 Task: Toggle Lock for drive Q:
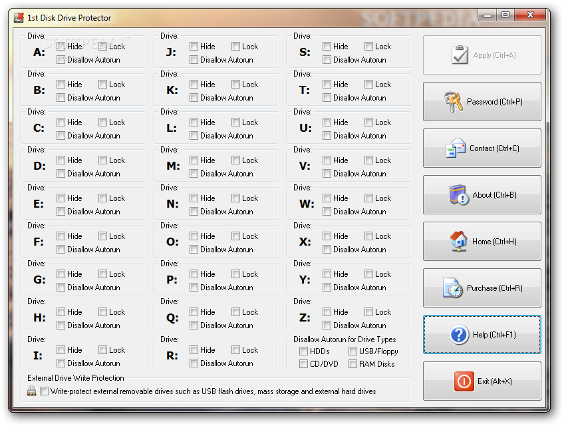coord(235,312)
